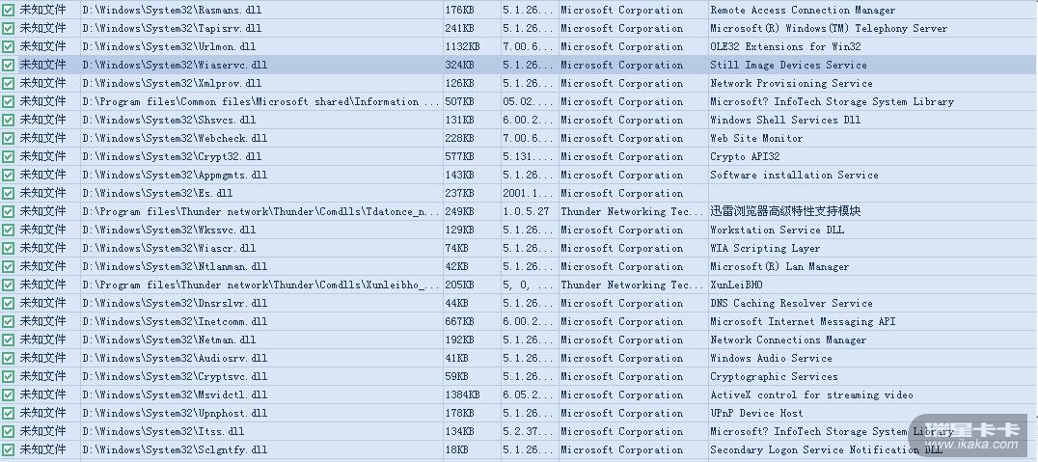
Task: Toggle the Upnphost.dll checkbox
Action: pyautogui.click(x=8, y=413)
